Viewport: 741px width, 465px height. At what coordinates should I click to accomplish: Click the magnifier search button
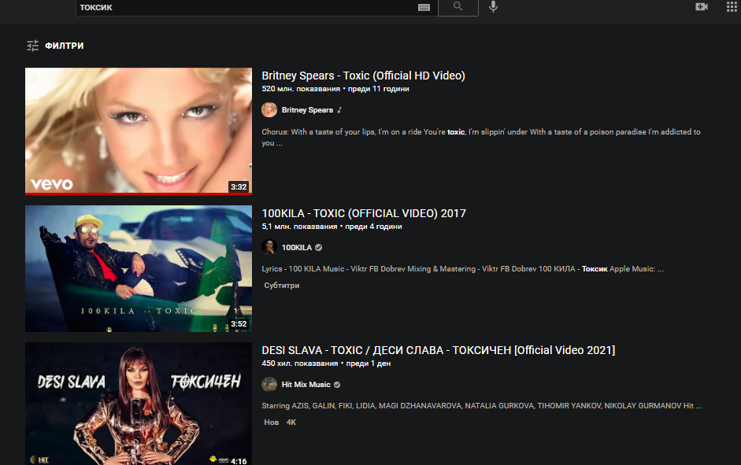click(x=458, y=7)
